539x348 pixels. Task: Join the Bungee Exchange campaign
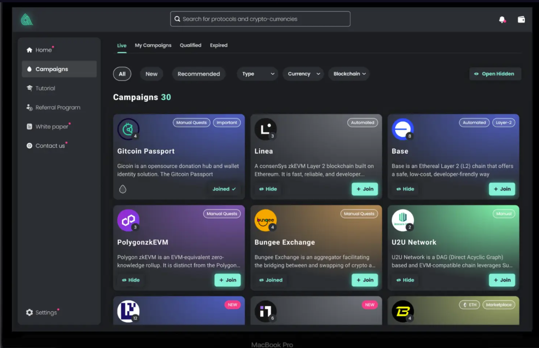[364, 280]
